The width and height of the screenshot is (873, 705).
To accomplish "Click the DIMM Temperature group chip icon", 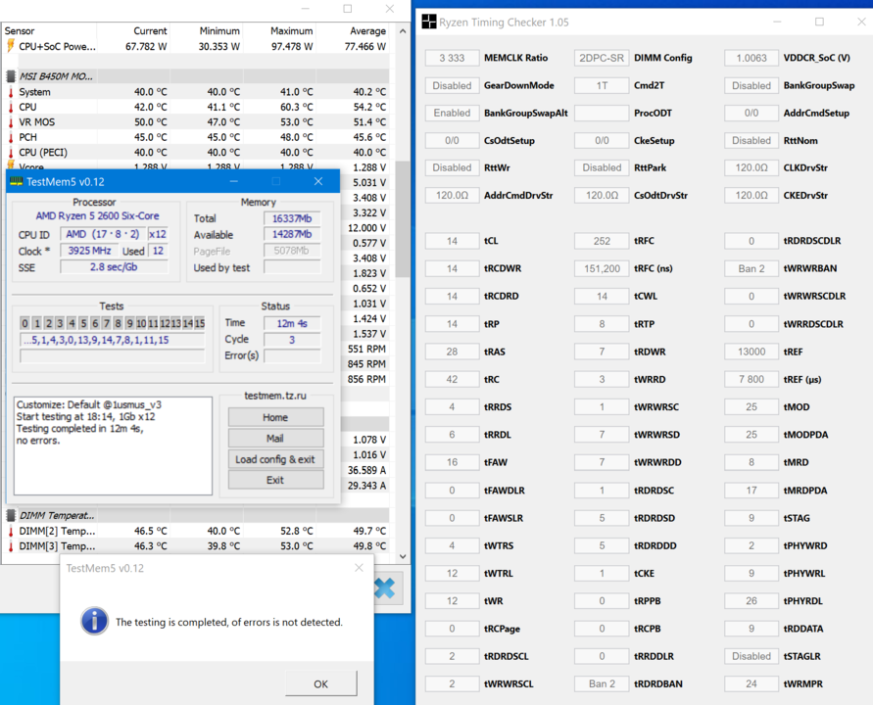I will 11,515.
